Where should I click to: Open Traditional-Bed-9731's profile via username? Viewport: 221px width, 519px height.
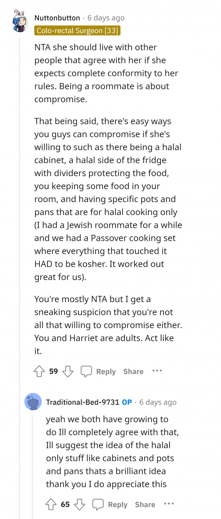82,402
